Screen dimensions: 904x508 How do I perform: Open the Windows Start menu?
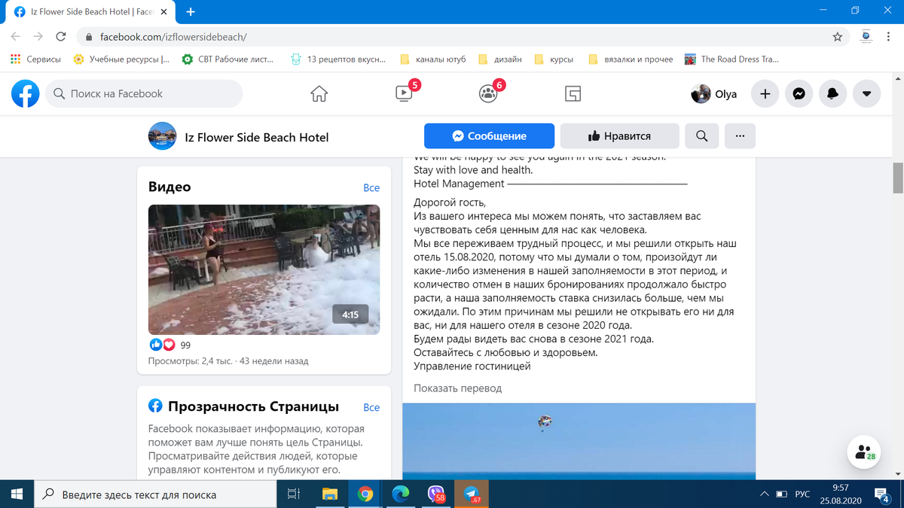tap(17, 494)
